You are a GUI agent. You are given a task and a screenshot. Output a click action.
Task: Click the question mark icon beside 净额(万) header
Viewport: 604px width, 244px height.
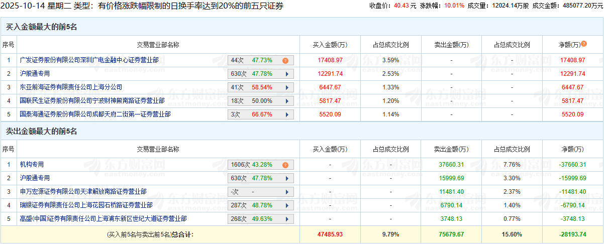(x=584, y=44)
